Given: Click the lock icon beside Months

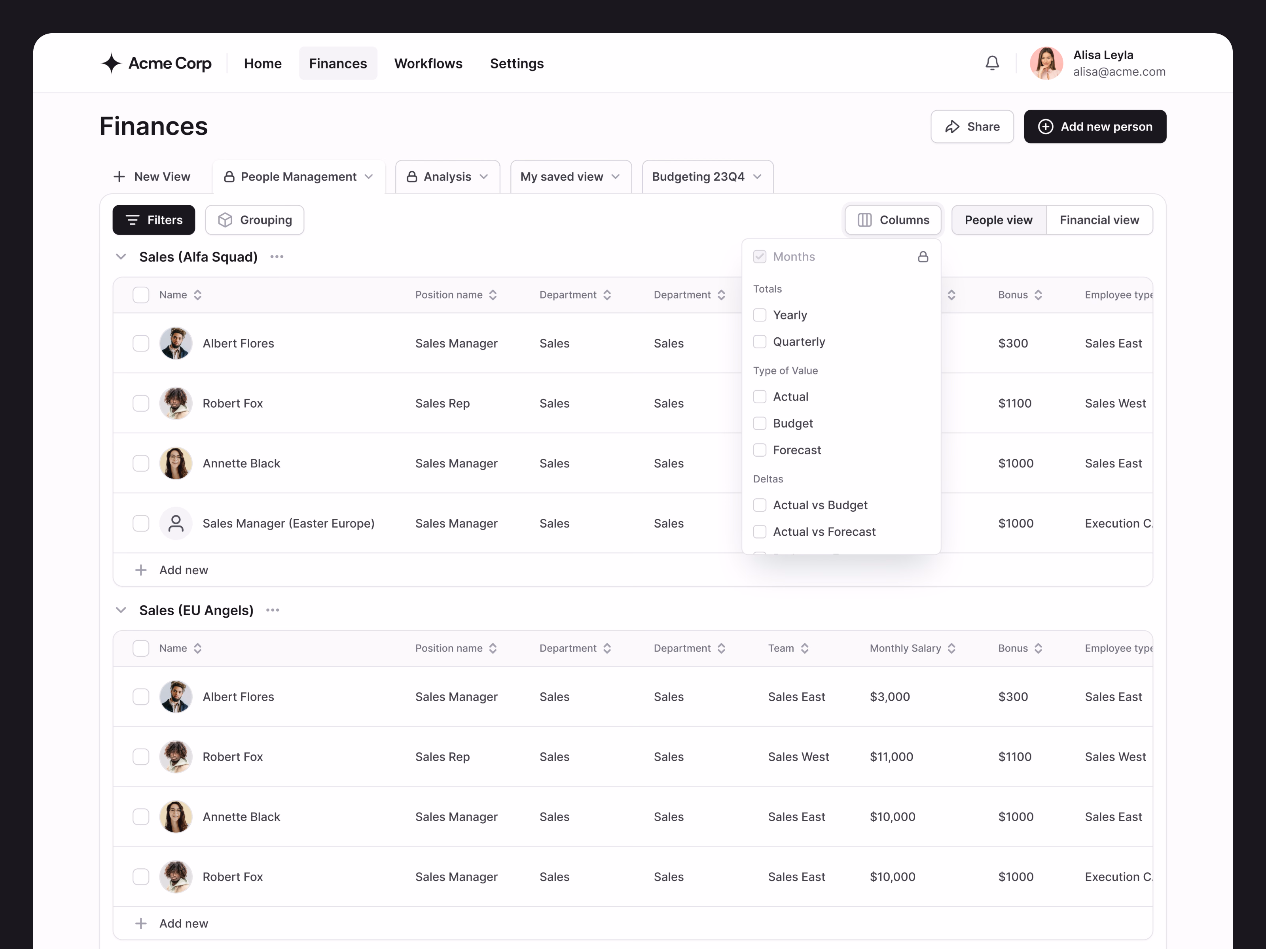Looking at the screenshot, I should (923, 257).
